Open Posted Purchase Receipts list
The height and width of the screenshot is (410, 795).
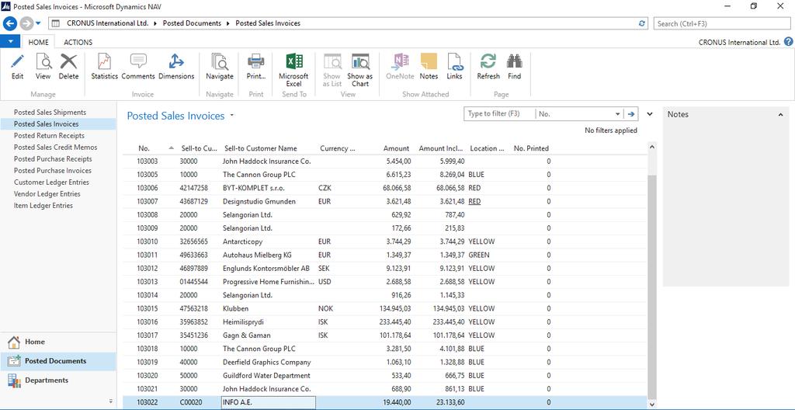53,159
